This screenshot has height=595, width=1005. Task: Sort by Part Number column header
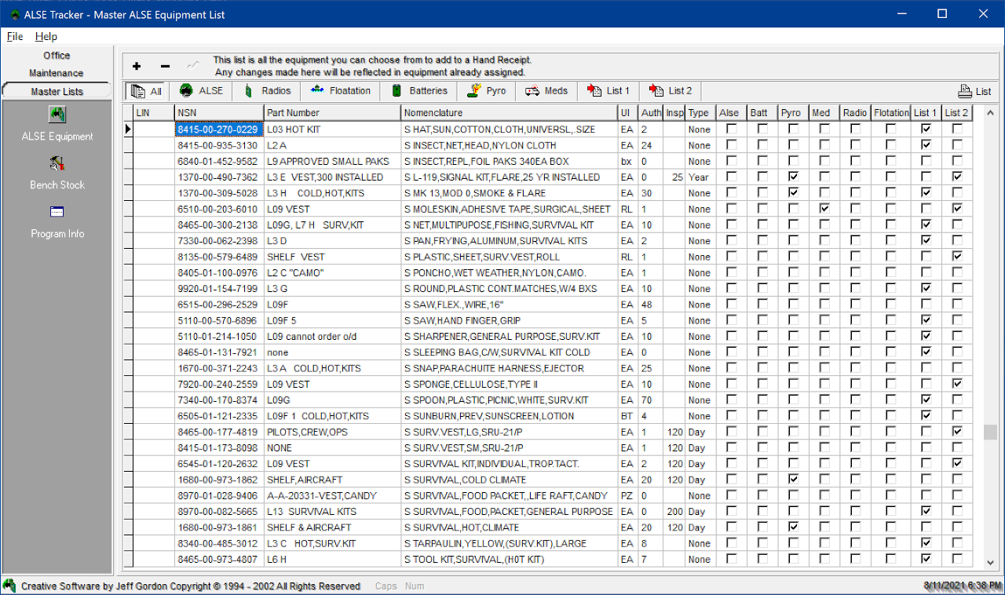click(332, 113)
